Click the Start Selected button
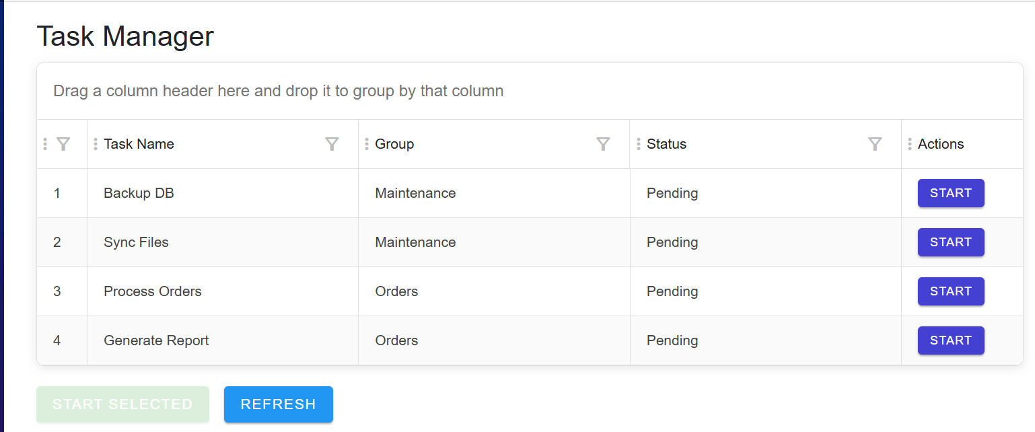 point(122,404)
